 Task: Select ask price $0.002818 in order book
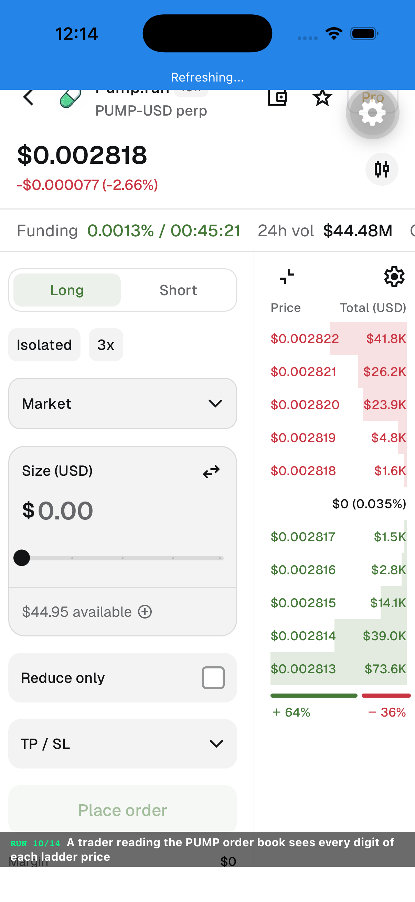click(303, 470)
